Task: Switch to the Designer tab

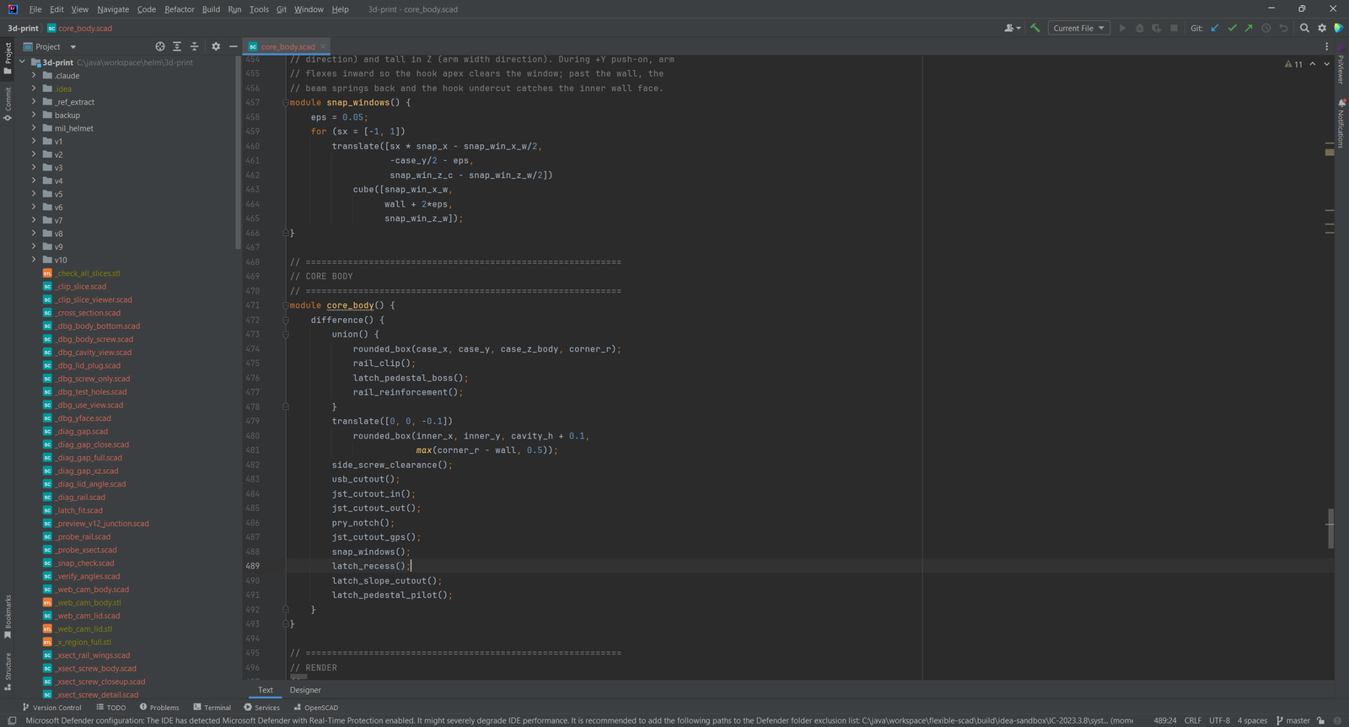Action: click(305, 690)
